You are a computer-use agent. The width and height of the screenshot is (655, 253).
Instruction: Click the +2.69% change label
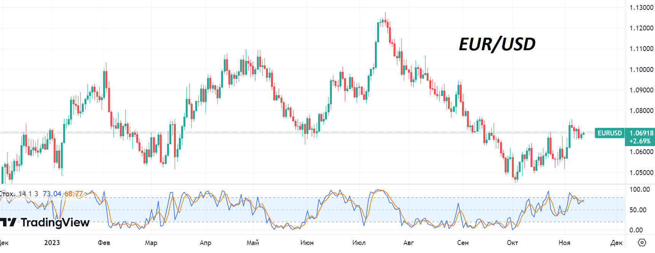640,141
